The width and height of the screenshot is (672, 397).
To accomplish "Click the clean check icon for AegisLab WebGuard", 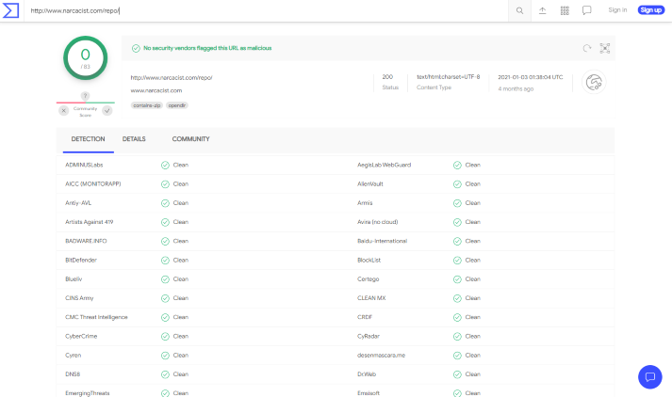I will tap(457, 166).
